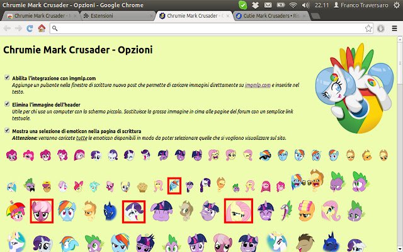Click the vertical page scrollbar
The height and width of the screenshot is (252, 403).
click(400, 63)
